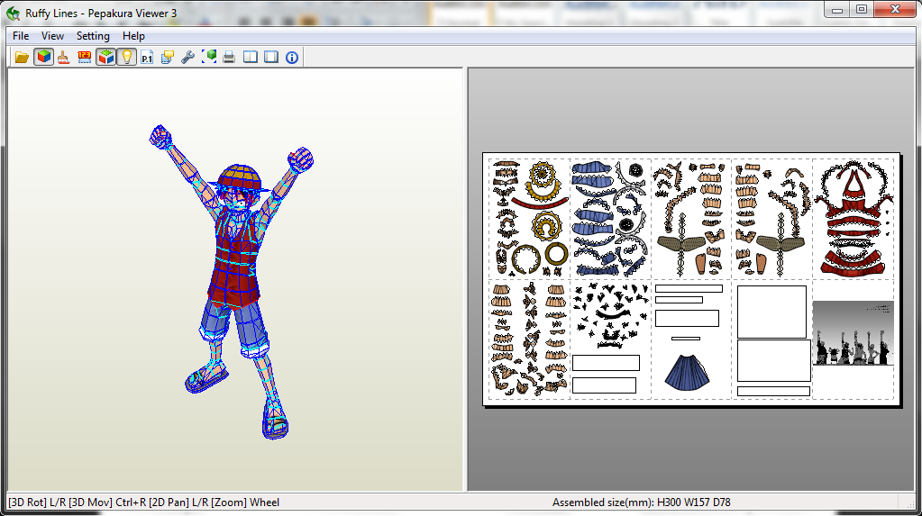Click the Pepakura app icon in title bar
The image size is (922, 516).
click(x=13, y=13)
